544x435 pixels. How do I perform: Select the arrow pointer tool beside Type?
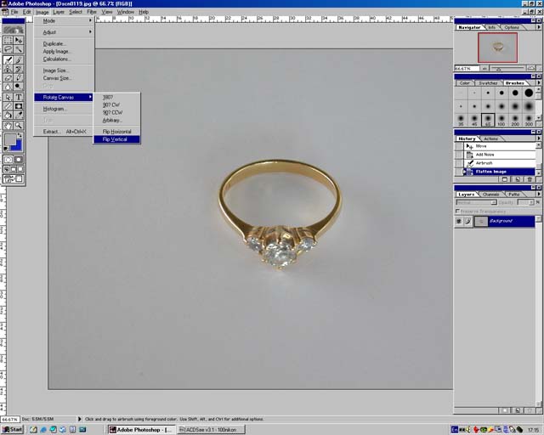pos(8,98)
